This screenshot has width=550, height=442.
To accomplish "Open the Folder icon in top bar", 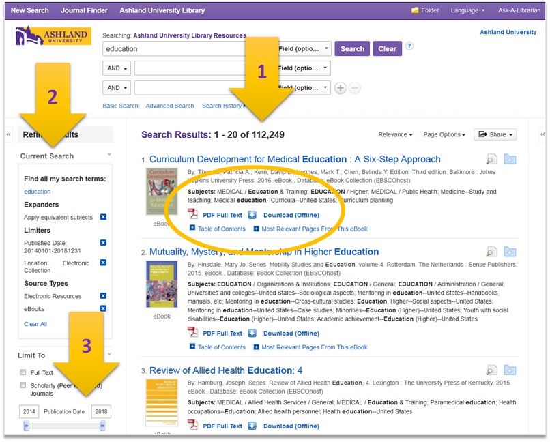I will (x=416, y=10).
